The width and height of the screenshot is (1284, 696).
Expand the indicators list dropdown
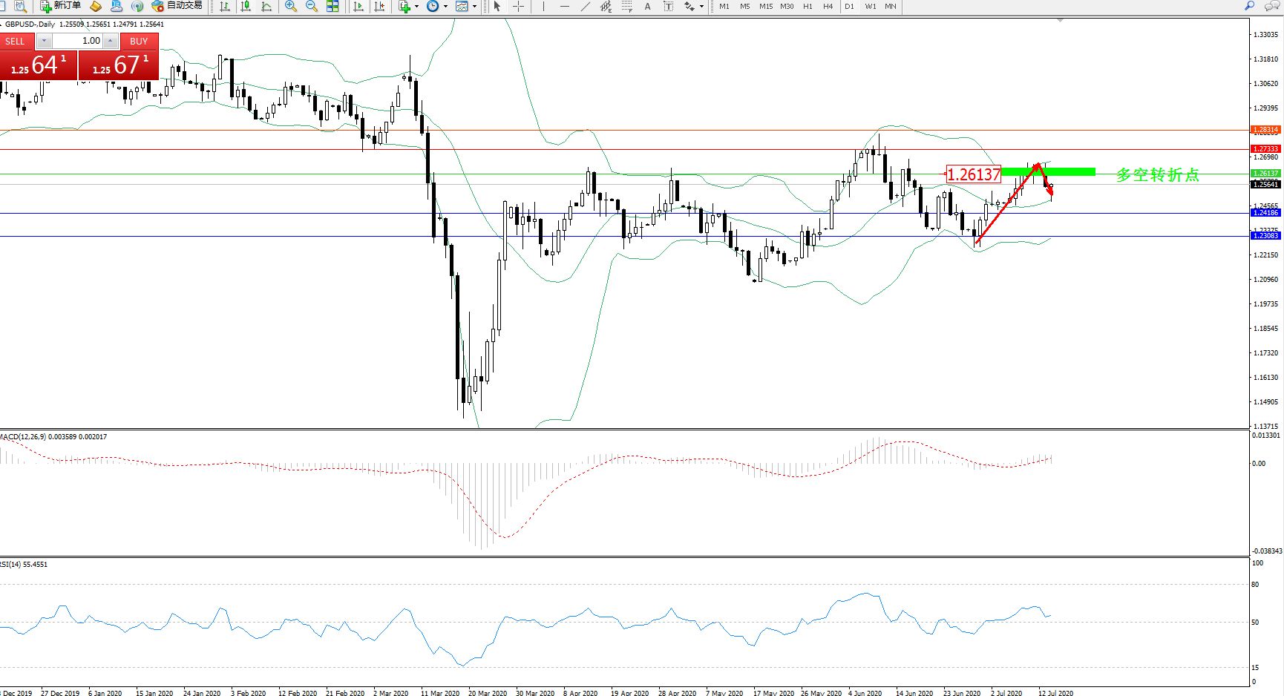pos(416,7)
